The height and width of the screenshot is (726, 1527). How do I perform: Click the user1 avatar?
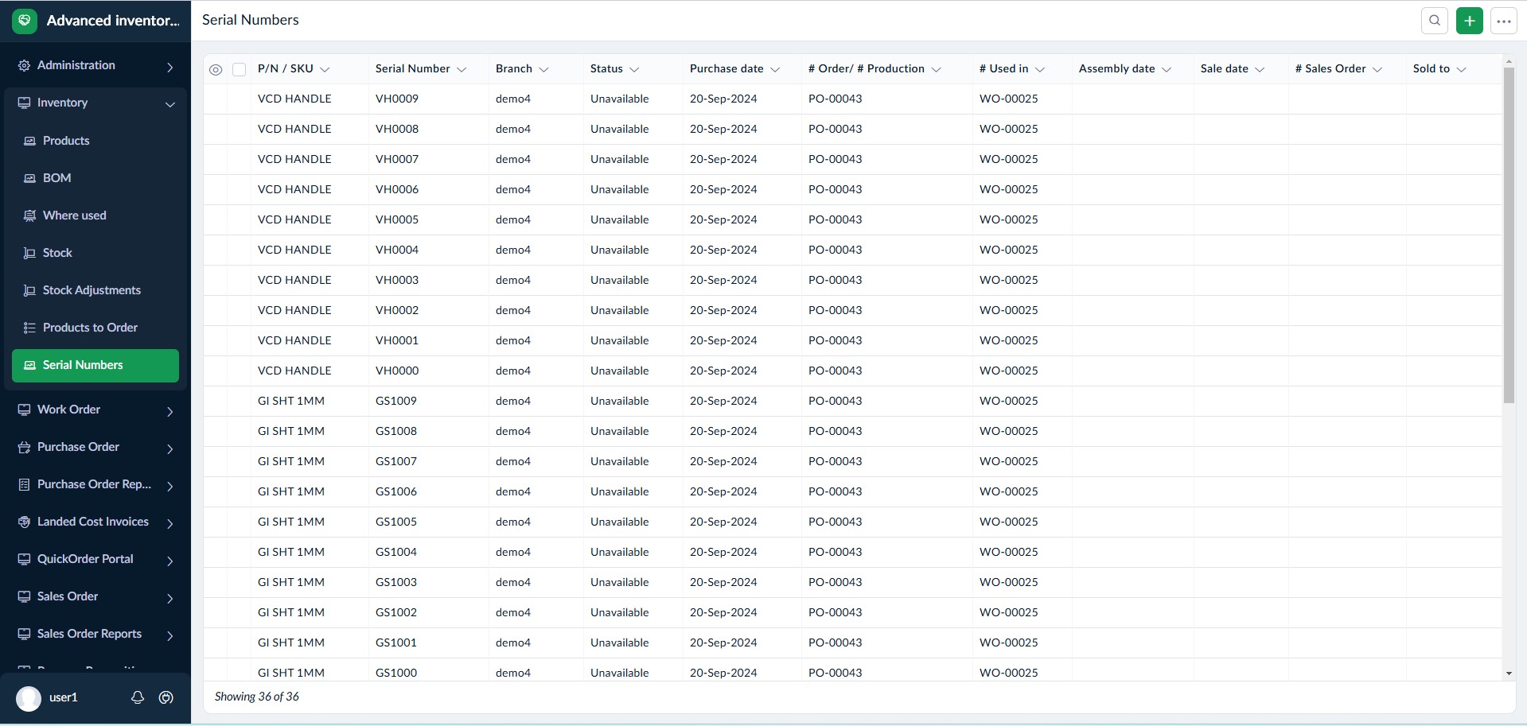pyautogui.click(x=29, y=698)
